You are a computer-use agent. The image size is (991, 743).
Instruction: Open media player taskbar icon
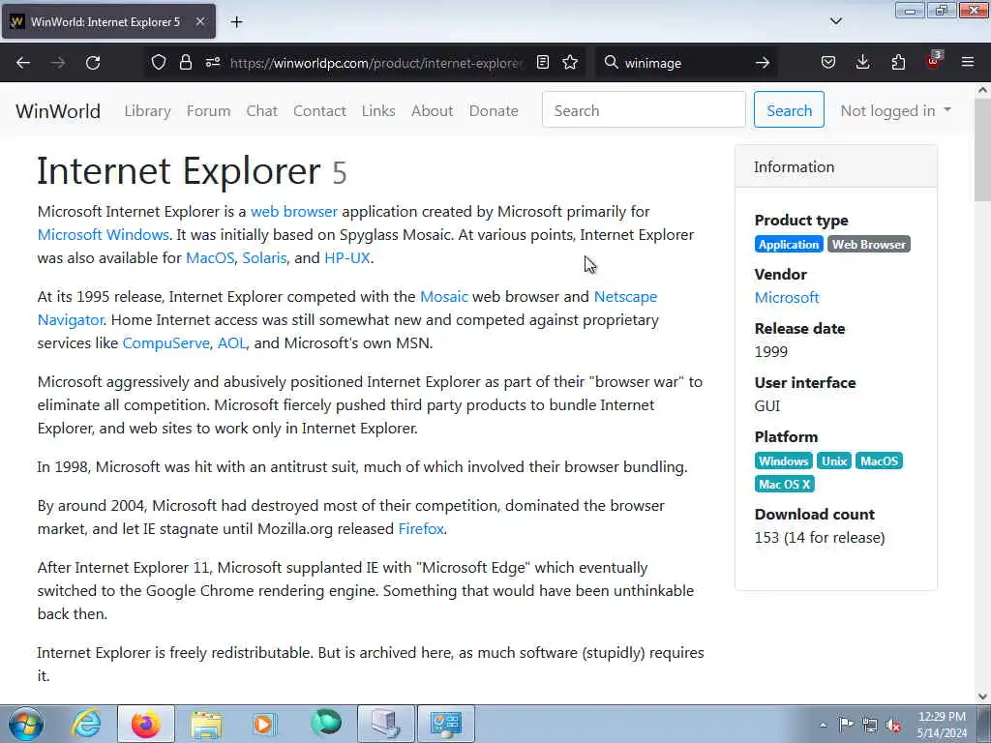265,724
